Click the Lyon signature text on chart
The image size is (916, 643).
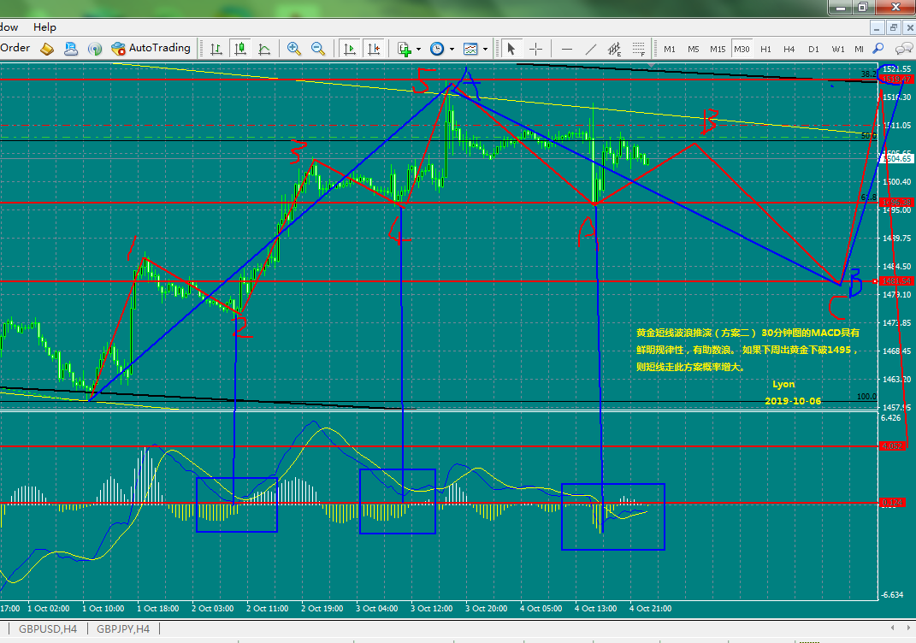(783, 384)
